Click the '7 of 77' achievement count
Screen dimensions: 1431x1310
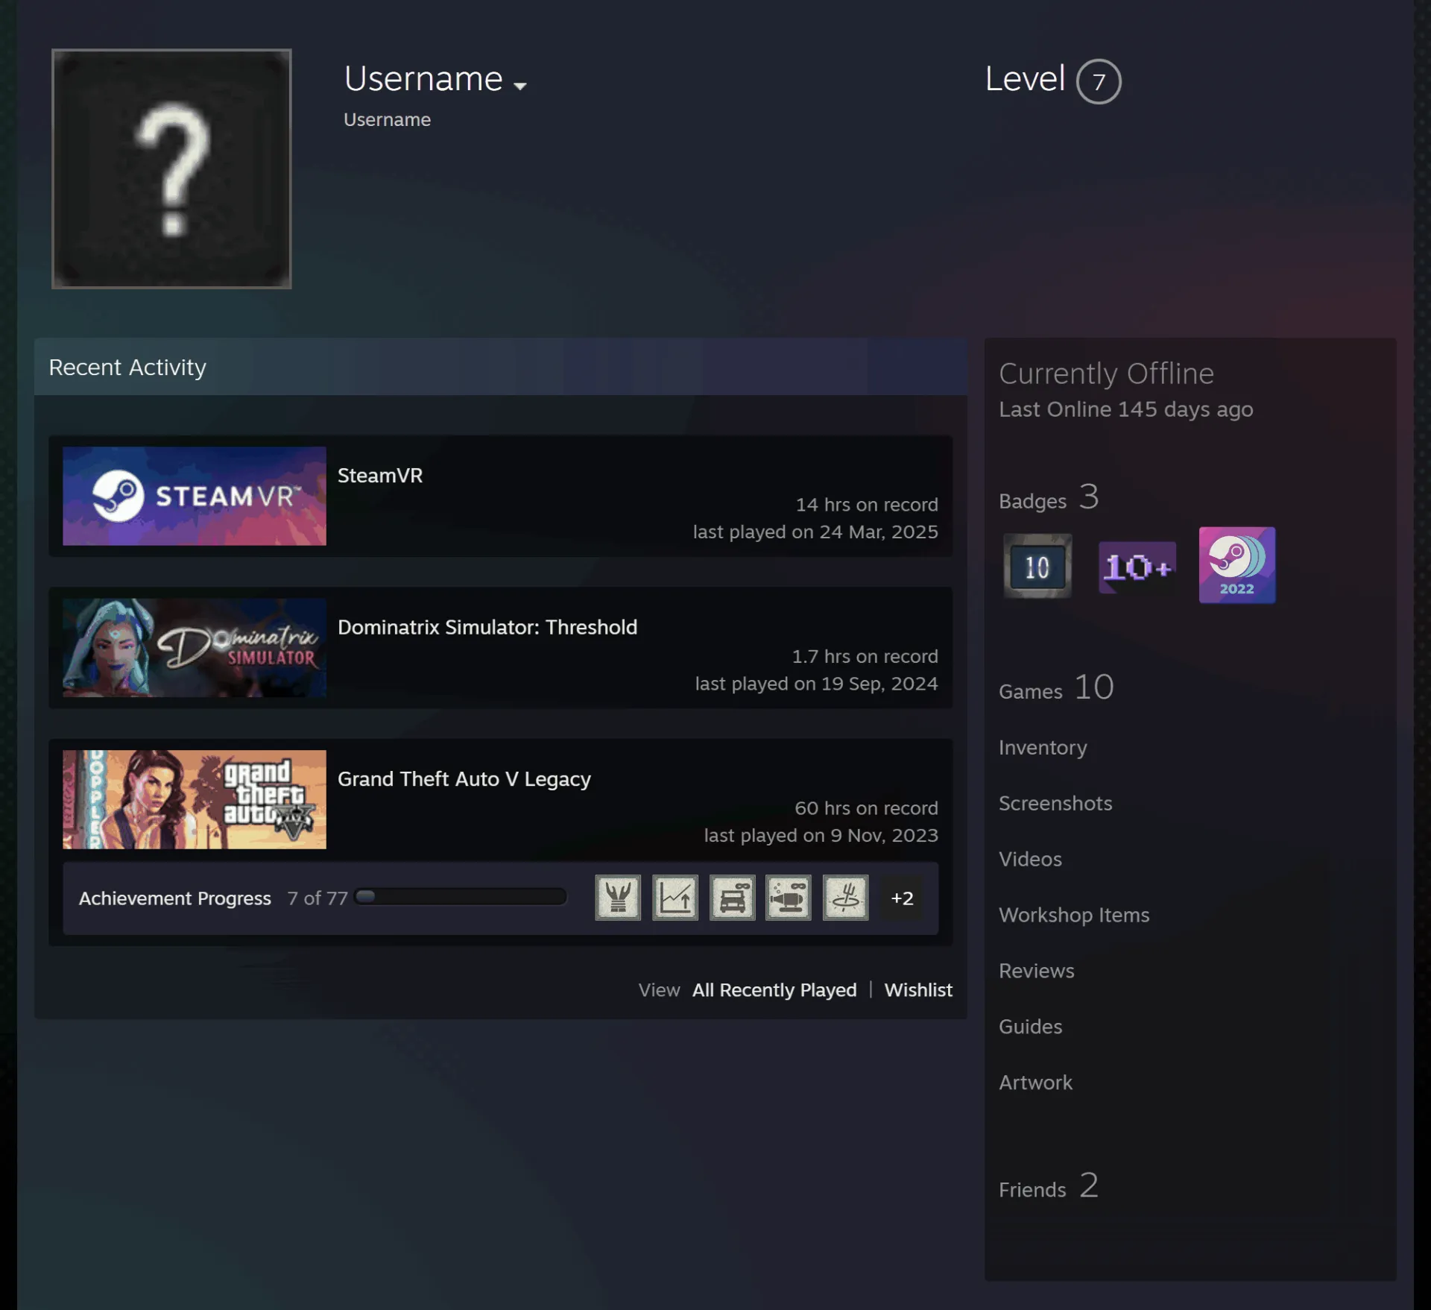(318, 898)
